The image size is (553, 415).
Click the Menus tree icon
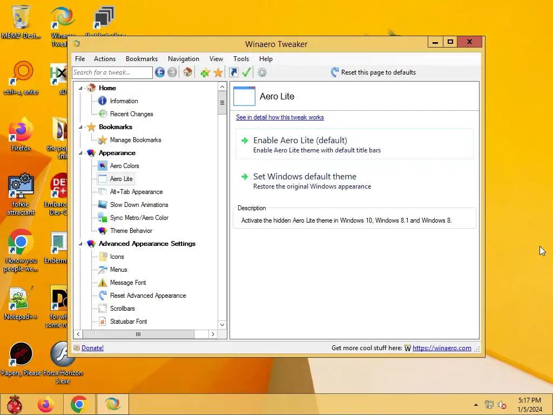pyautogui.click(x=103, y=270)
